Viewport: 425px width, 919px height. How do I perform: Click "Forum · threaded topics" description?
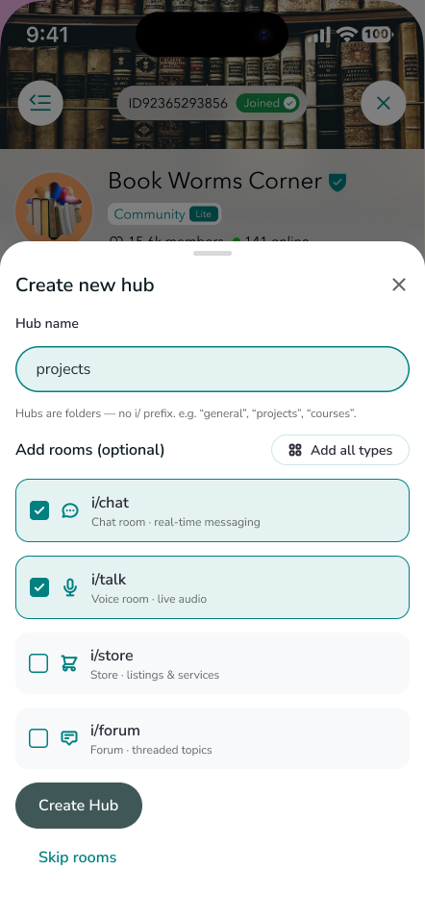tap(151, 750)
